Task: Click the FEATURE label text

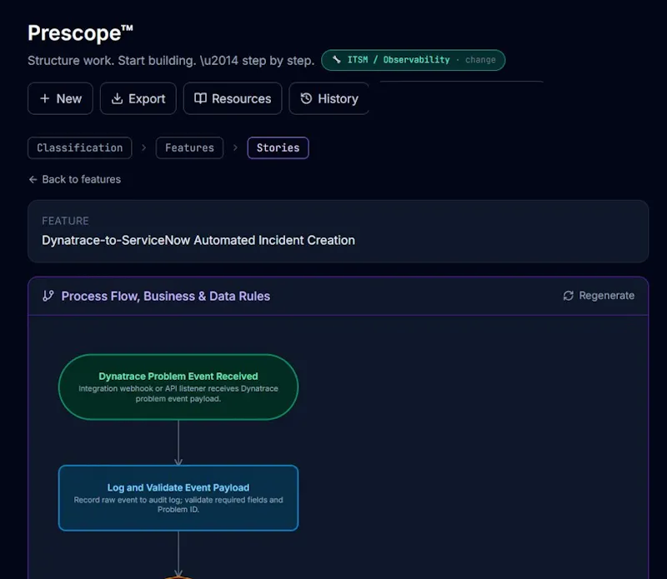Action: pyautogui.click(x=65, y=221)
